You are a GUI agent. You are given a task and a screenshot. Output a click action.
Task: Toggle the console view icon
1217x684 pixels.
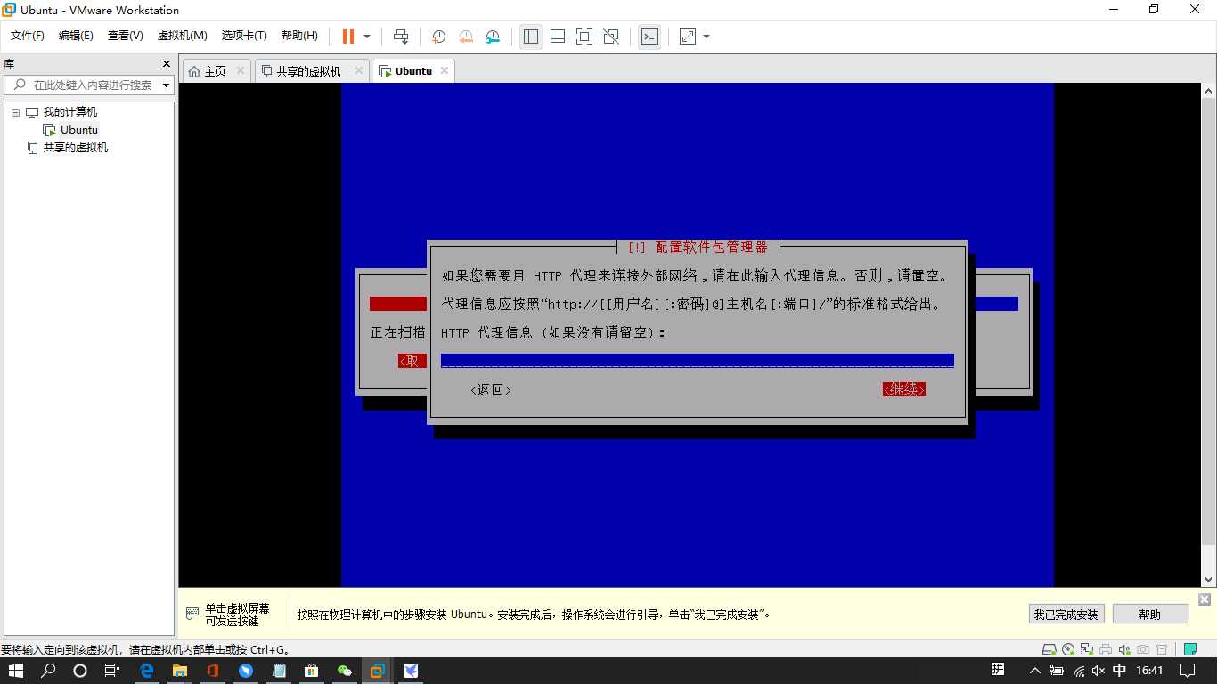click(x=649, y=37)
